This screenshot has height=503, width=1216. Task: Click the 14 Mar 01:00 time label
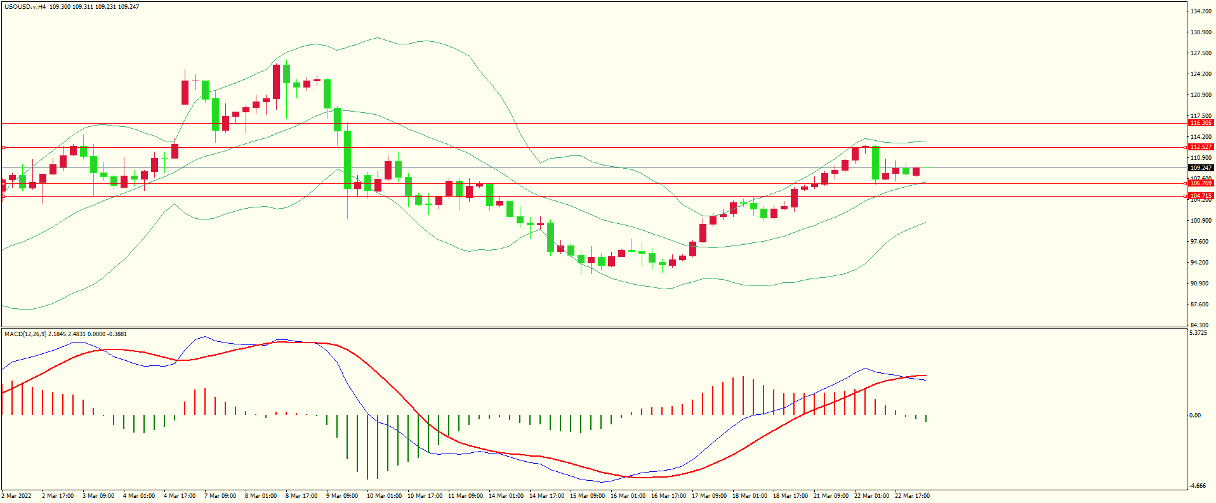coord(506,496)
